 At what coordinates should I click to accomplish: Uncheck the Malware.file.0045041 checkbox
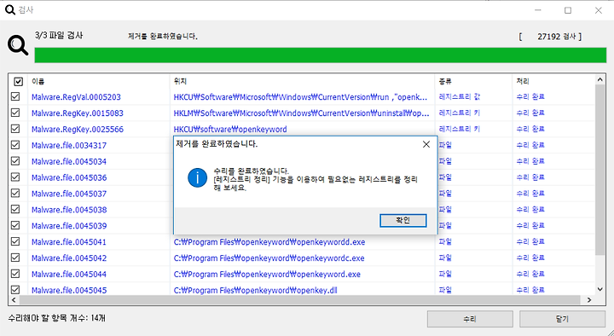click(15, 241)
